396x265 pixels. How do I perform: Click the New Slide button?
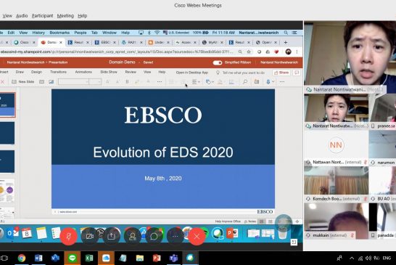click(23, 81)
